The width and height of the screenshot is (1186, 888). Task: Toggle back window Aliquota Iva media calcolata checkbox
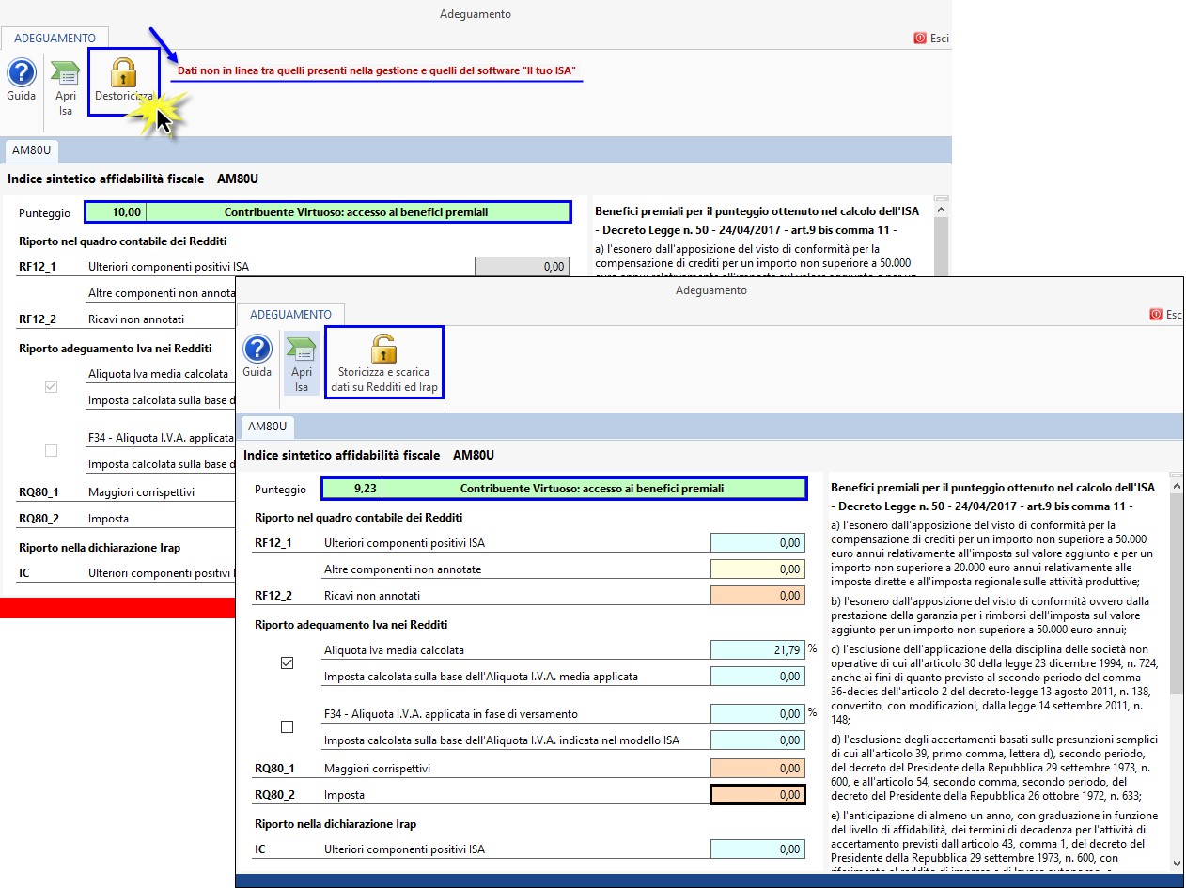point(52,386)
